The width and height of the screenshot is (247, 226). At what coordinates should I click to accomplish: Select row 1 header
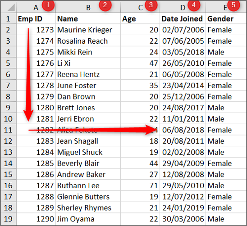coord(9,18)
